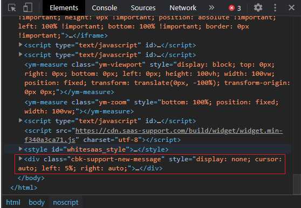
Task: Select the closing body tag
Action: tap(31, 178)
